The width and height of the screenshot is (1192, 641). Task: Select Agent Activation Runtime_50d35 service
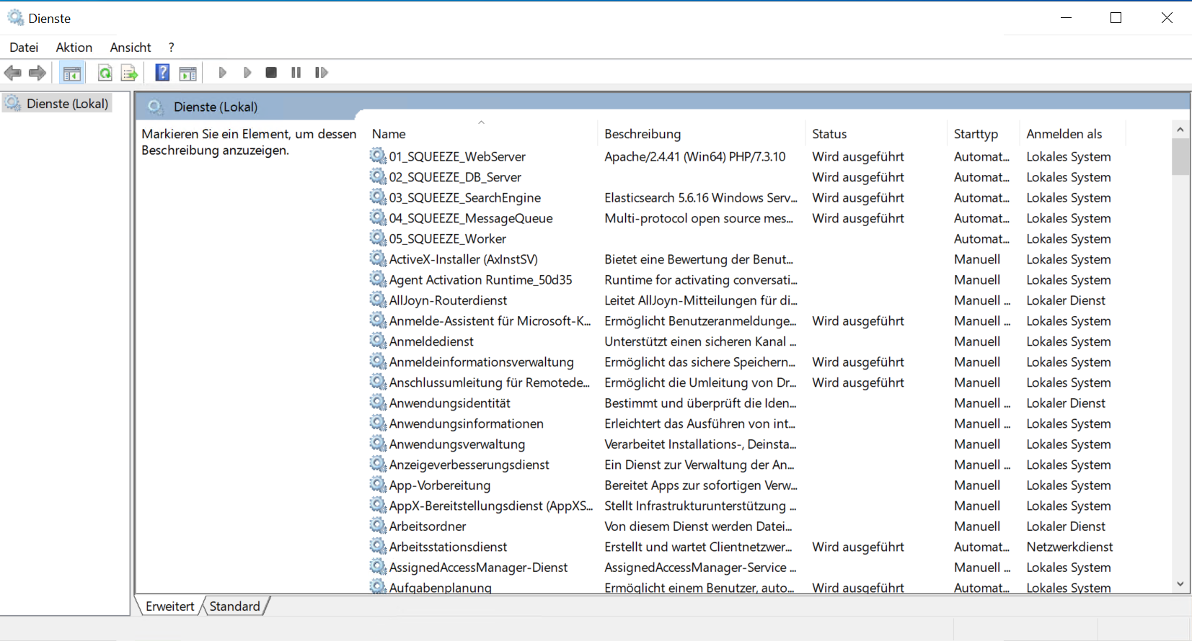click(x=481, y=279)
